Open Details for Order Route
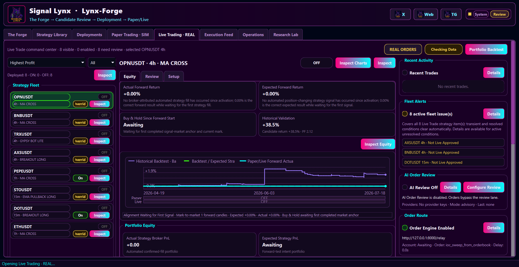 pyautogui.click(x=494, y=228)
